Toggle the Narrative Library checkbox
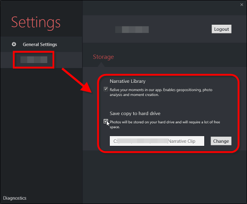Viewport: 247px width, 204px height. point(106,89)
